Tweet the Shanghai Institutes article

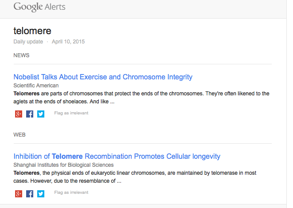pos(41,194)
